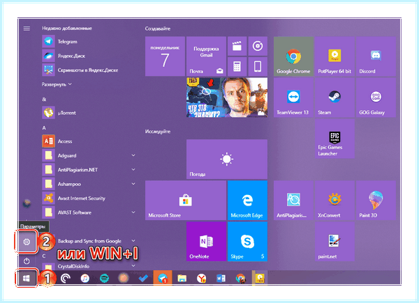
Task: Open the OneNote tile
Action: (x=206, y=242)
